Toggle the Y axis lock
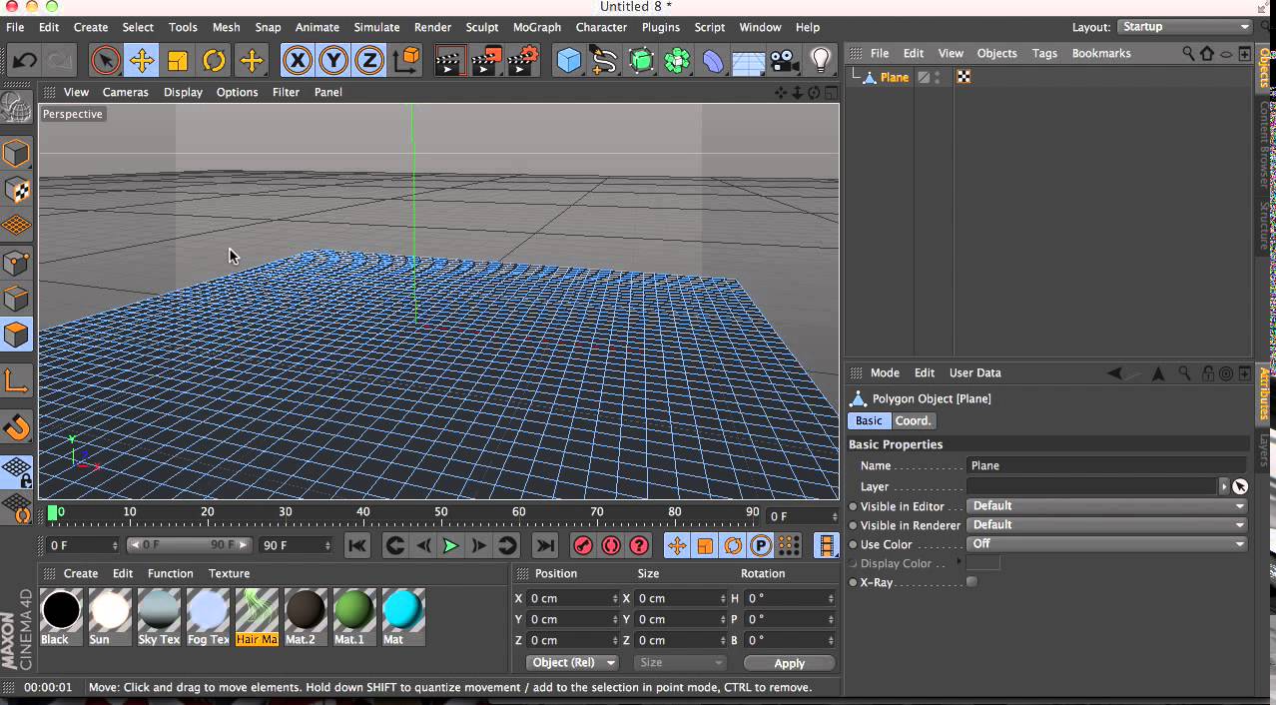The width and height of the screenshot is (1276, 705). click(x=333, y=61)
